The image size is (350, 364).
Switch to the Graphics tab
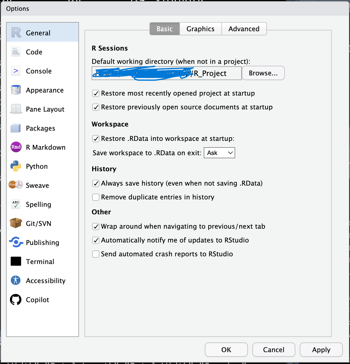(x=201, y=29)
